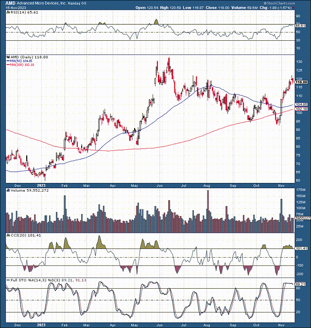This screenshot has width=311, height=328.
Task: Click 'Advanced Micro Devices, Inc.' company name
Action: pos(41,3)
